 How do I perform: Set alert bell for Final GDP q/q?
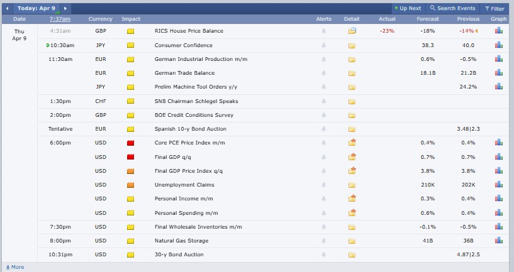pos(324,157)
